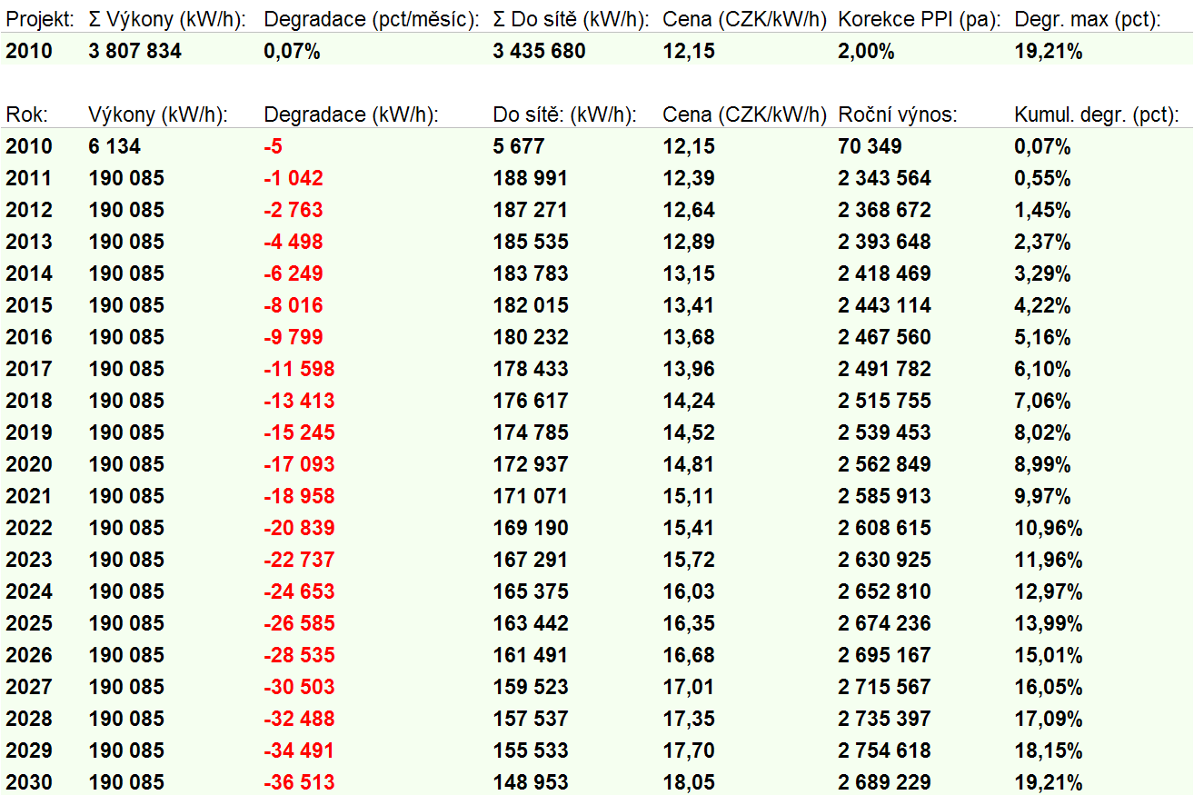The width and height of the screenshot is (1194, 795).
Task: Select the revenue 2 393 648
Action: [x=884, y=243]
